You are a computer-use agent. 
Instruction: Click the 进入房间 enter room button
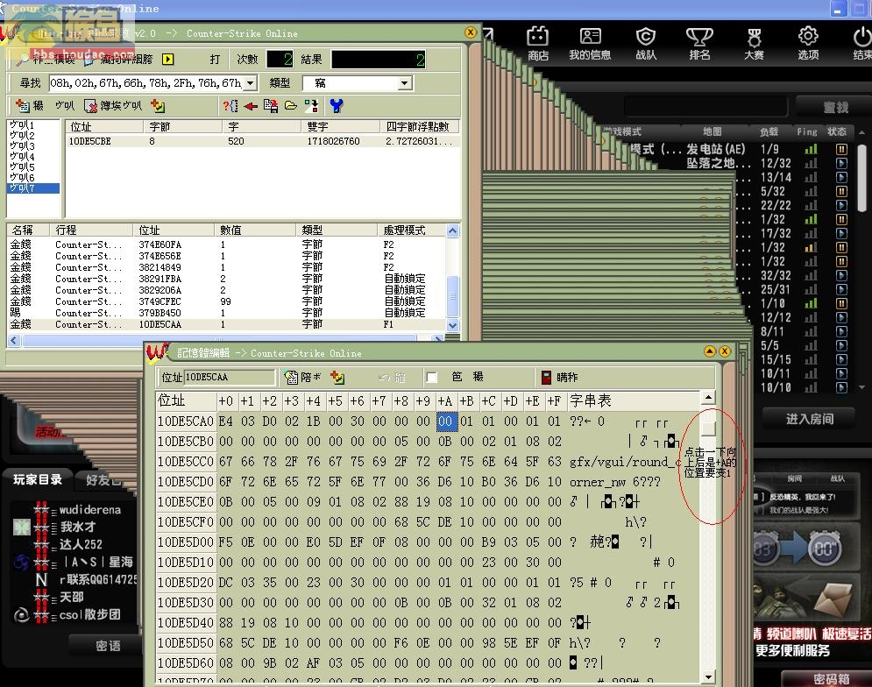[x=809, y=419]
